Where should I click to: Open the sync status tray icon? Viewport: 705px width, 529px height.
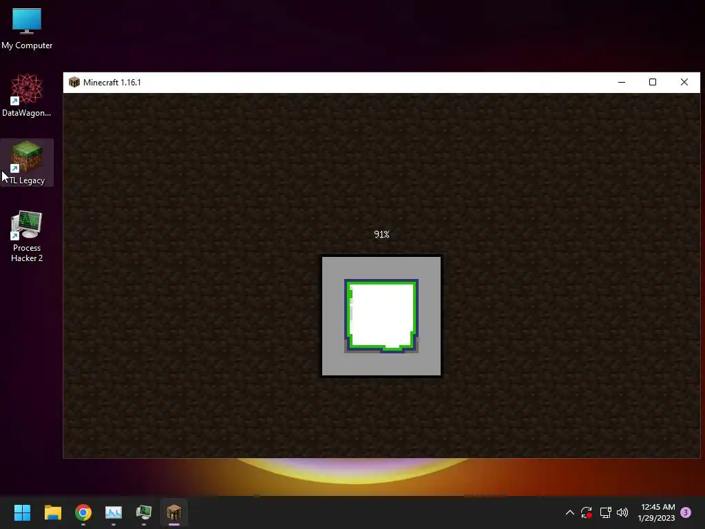(x=587, y=512)
